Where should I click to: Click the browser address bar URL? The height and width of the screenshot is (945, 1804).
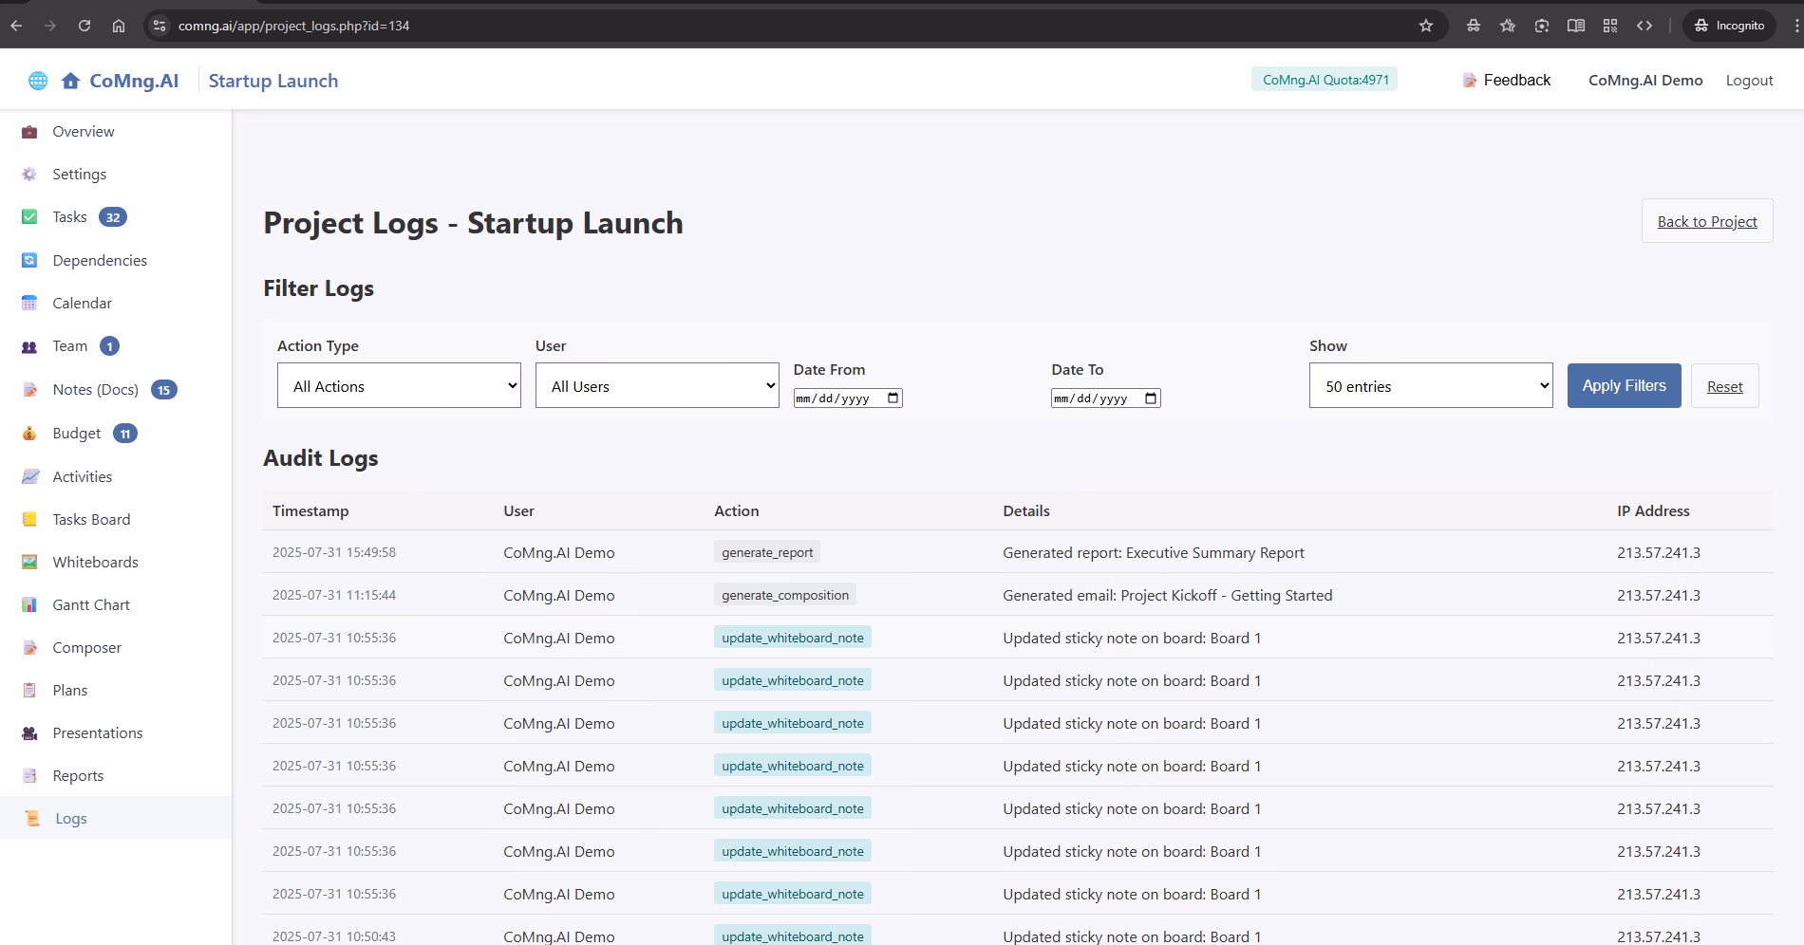pos(293,26)
